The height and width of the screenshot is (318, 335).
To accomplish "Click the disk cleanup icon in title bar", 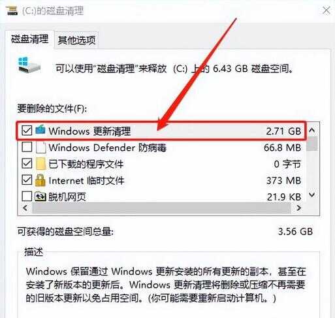I will click(12, 10).
